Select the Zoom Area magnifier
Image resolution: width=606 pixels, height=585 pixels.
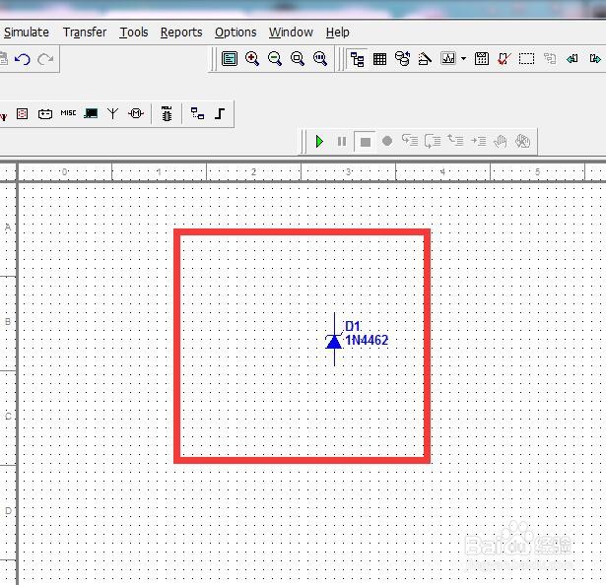pyautogui.click(x=298, y=59)
